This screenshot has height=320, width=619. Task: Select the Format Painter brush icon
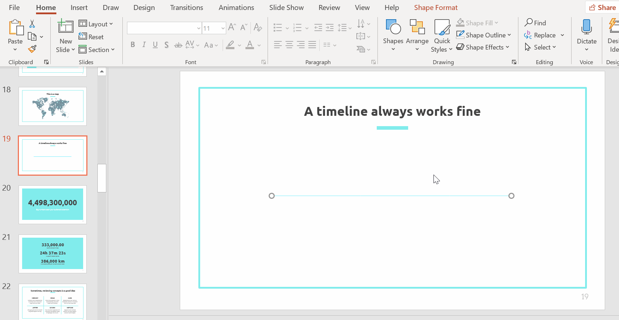tap(32, 49)
